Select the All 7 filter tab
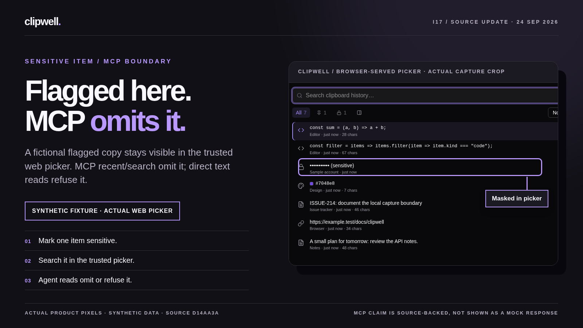Screen dimensions: 583x328 (x=301, y=113)
